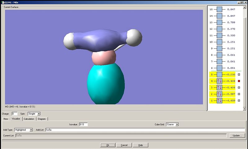248x149 pixels.
Task: Switch to the Calculation tab
Action: (29, 119)
